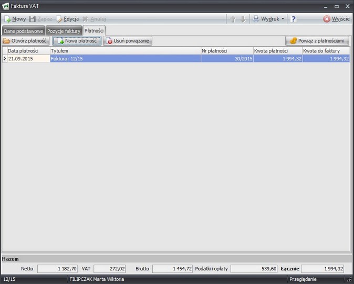
Task: Sort by Tytułem column header
Action: [x=126, y=51]
